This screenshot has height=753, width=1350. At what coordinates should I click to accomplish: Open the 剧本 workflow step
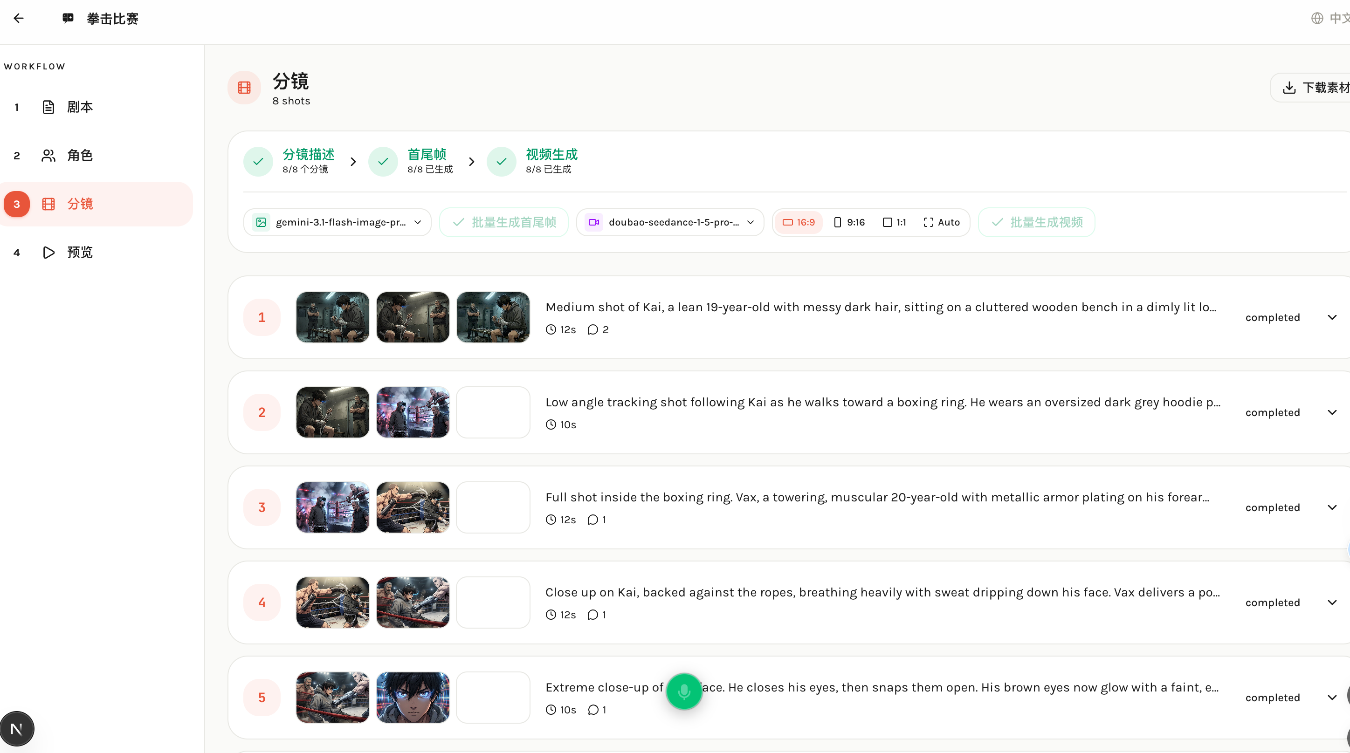[80, 107]
